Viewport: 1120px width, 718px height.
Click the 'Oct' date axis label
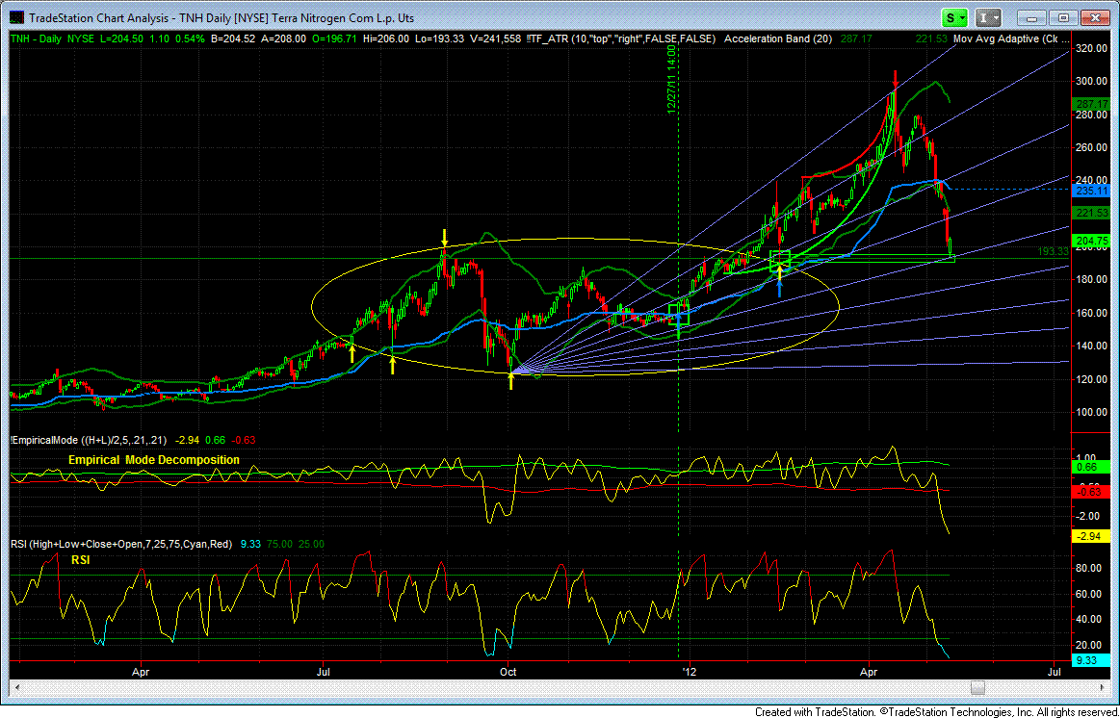click(x=508, y=672)
